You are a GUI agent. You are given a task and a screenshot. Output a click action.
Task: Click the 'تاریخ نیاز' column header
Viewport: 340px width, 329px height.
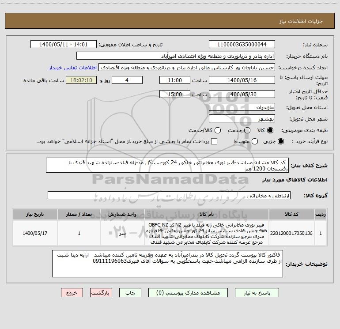[35, 214]
